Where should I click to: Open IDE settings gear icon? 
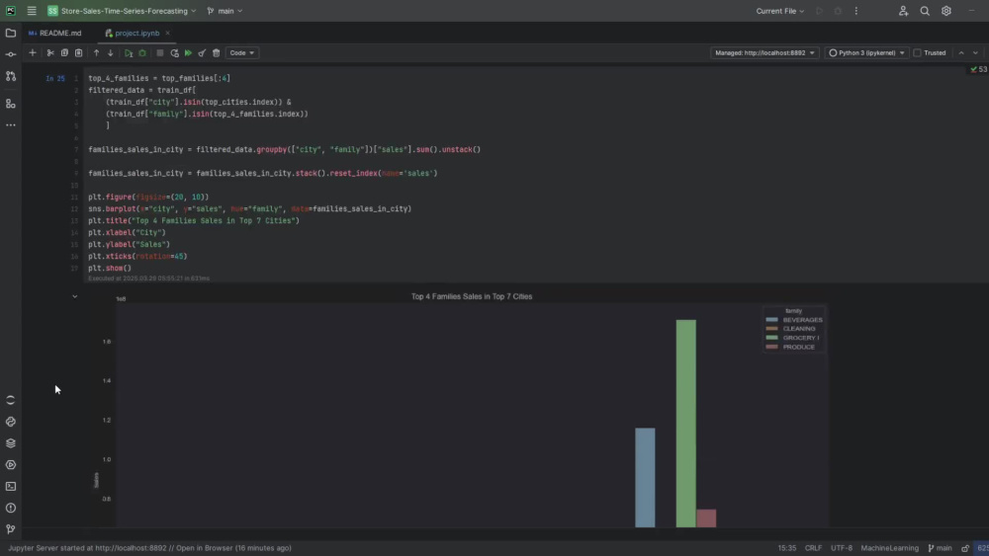(946, 11)
